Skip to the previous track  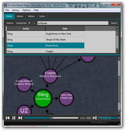8,118
